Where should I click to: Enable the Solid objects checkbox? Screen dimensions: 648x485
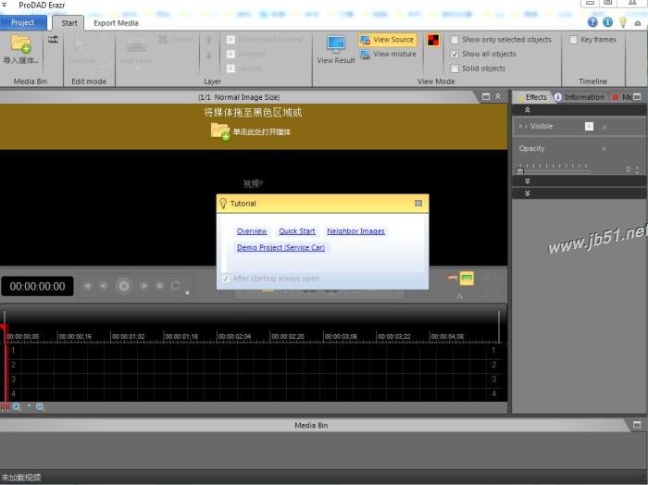click(455, 68)
